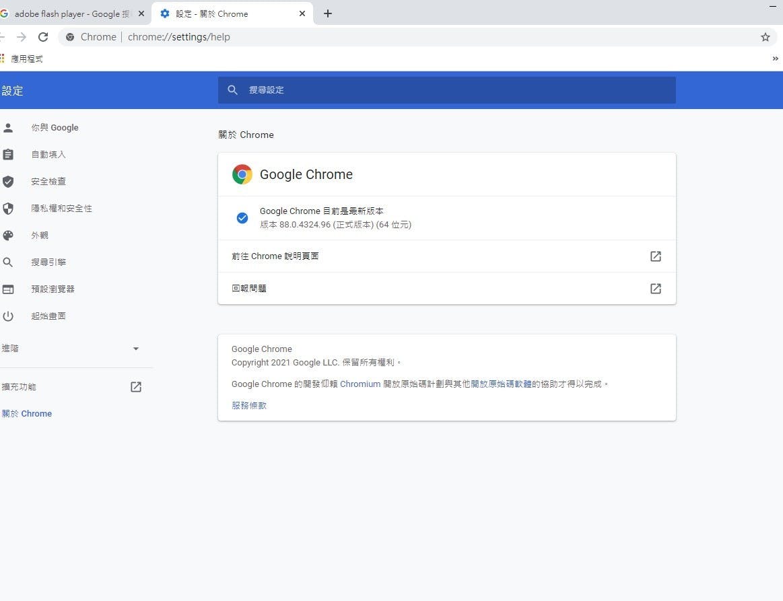Click the shield check icon beside 安全檢查
Screen dimensions: 783x601
[x=8, y=182]
